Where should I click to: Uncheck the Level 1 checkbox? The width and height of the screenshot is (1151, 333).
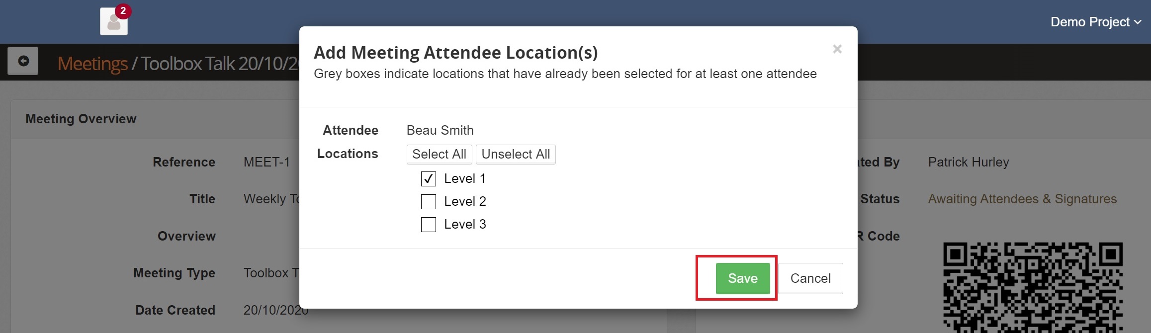pyautogui.click(x=429, y=178)
